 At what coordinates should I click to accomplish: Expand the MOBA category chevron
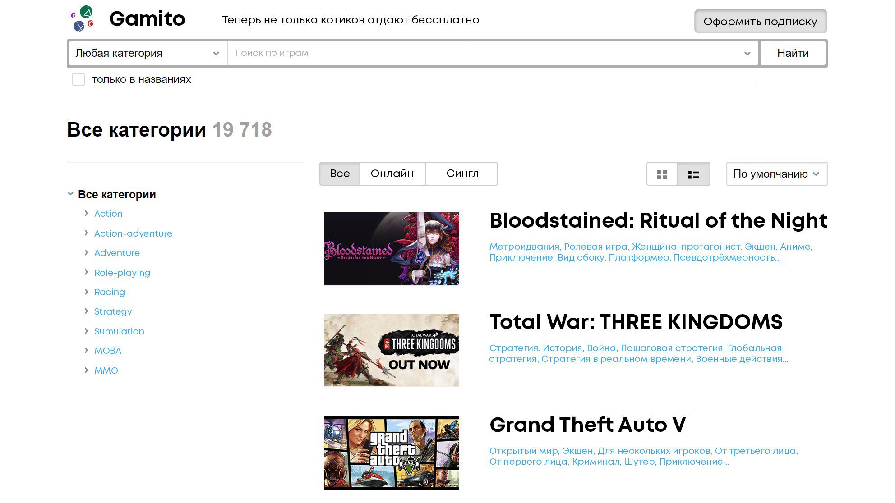click(x=86, y=350)
